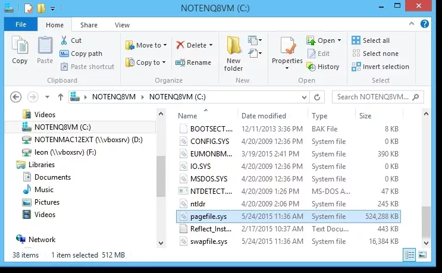Select Network in navigation pane
Screen dimensions: 442x273
tap(36, 240)
